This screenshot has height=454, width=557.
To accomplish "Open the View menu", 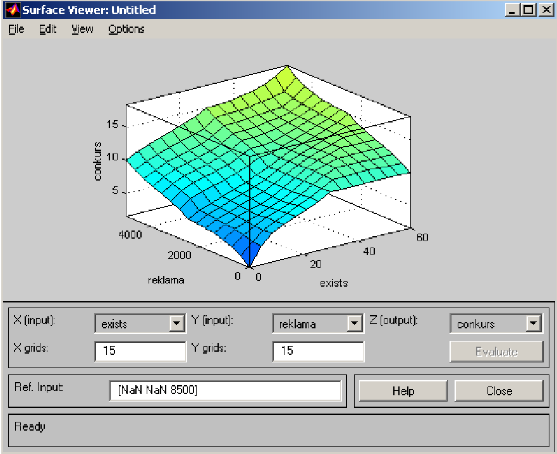I will click(x=82, y=29).
